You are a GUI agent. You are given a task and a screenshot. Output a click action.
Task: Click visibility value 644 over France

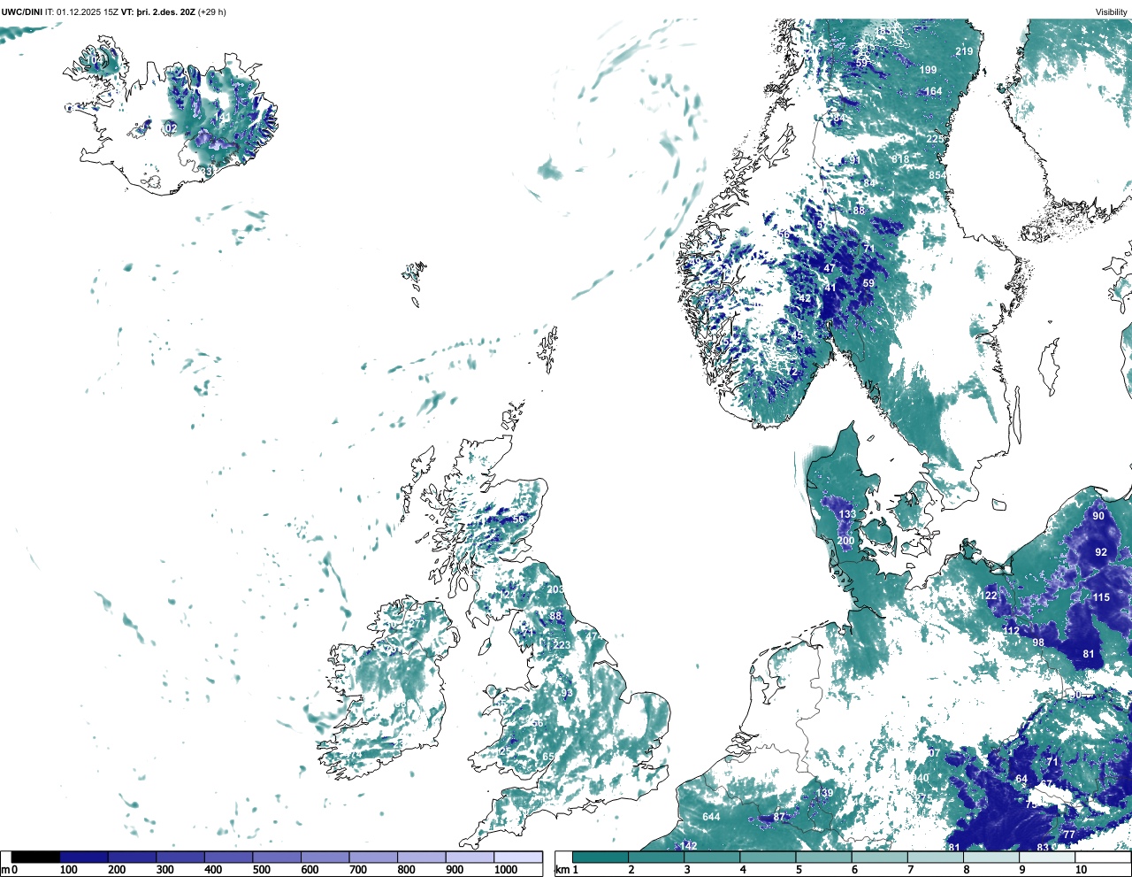711,817
